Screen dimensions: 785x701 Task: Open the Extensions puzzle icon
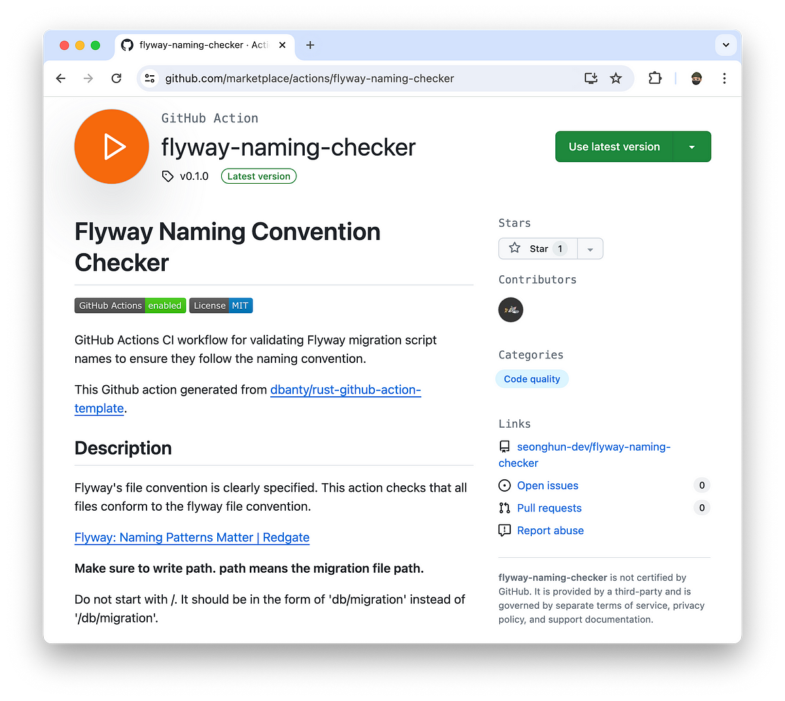pos(655,78)
